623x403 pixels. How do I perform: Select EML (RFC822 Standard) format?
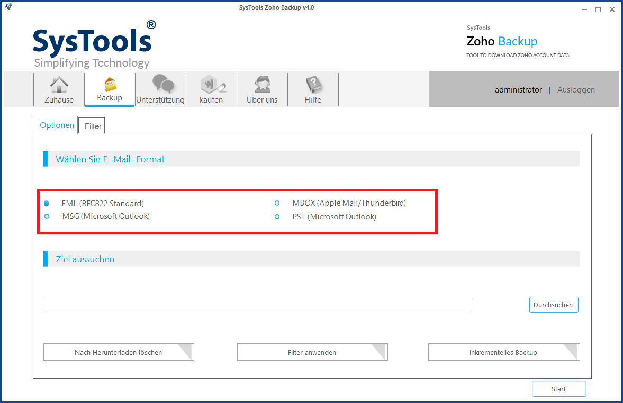point(47,203)
